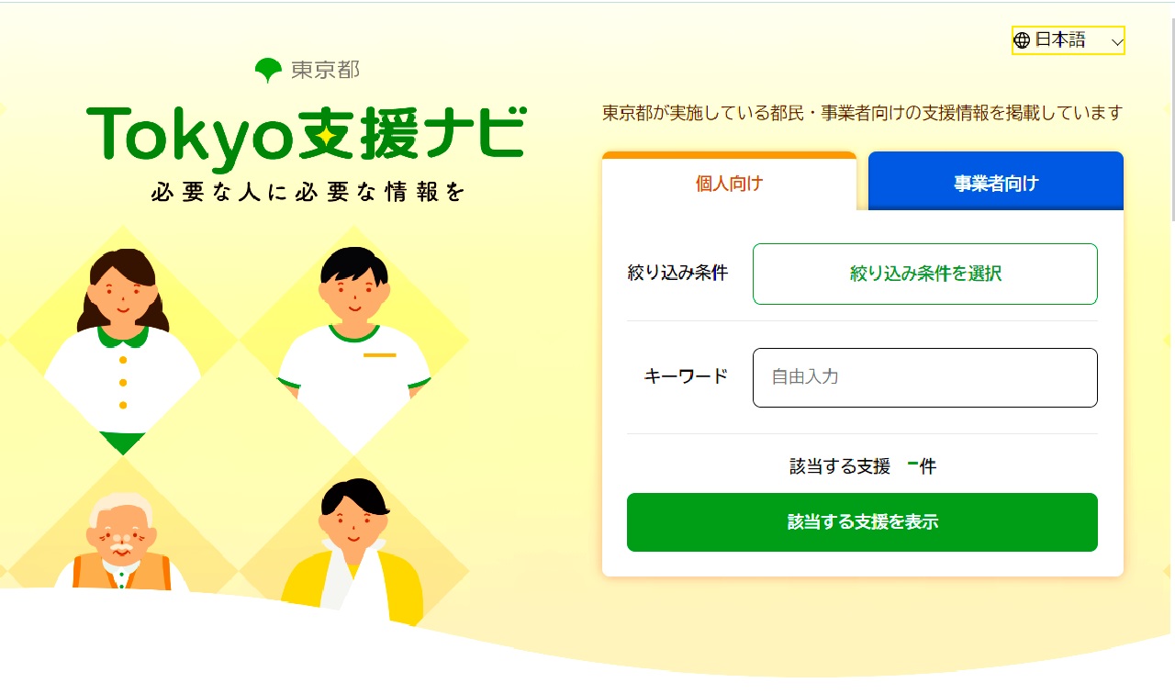Image resolution: width=1175 pixels, height=694 pixels.
Task: Click the yellow star in the 支援 logo text
Action: (323, 135)
